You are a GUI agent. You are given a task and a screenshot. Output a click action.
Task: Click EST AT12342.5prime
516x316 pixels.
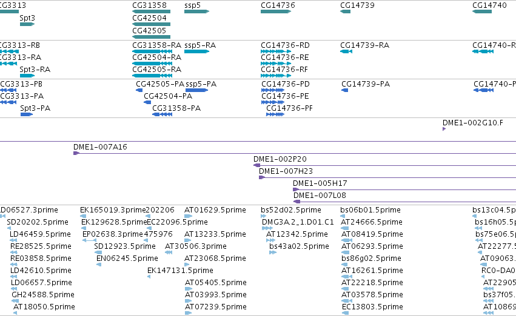point(270,240)
